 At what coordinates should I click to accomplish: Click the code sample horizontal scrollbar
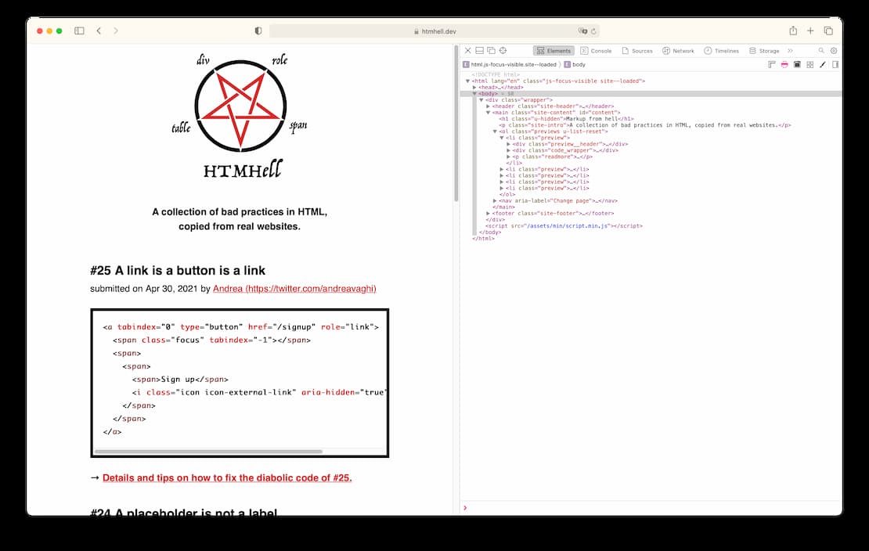pyautogui.click(x=208, y=452)
